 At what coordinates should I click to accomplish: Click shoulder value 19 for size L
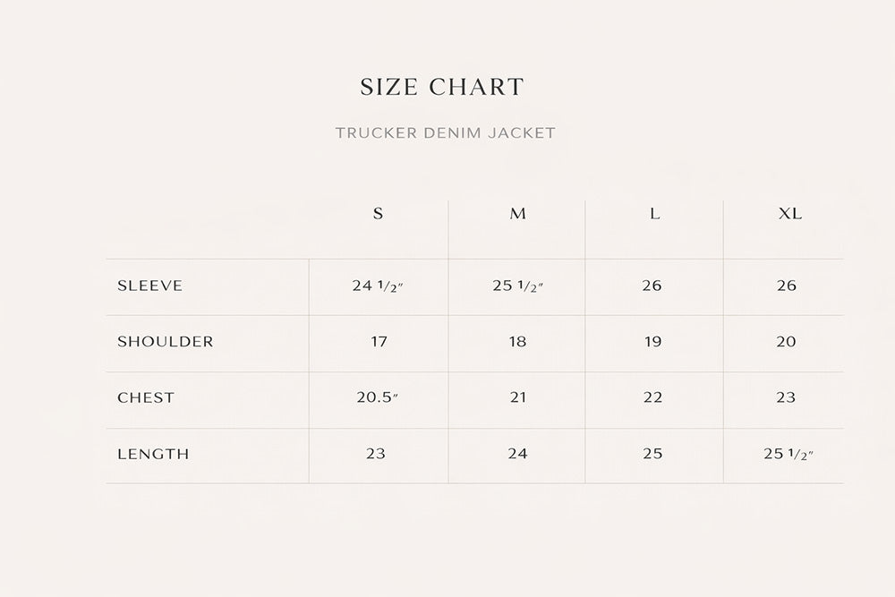(653, 342)
